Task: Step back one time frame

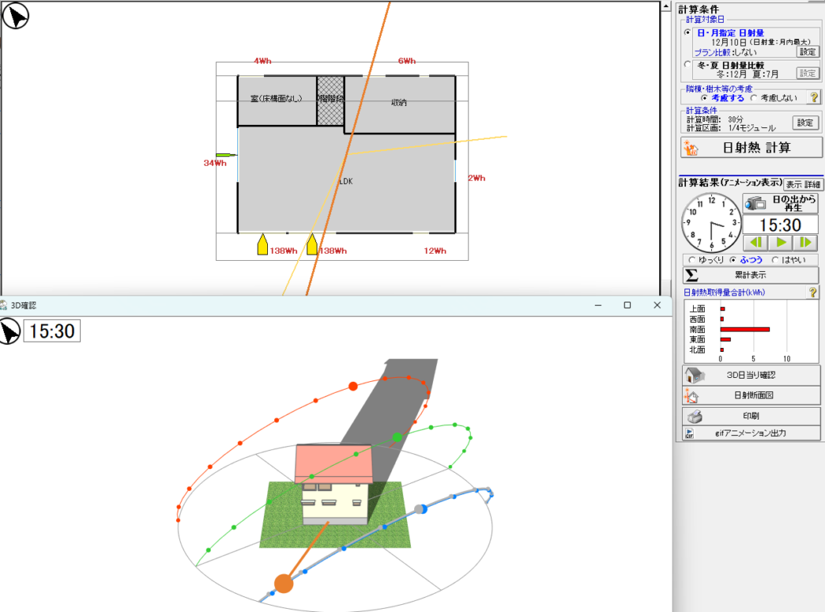Action: (755, 243)
